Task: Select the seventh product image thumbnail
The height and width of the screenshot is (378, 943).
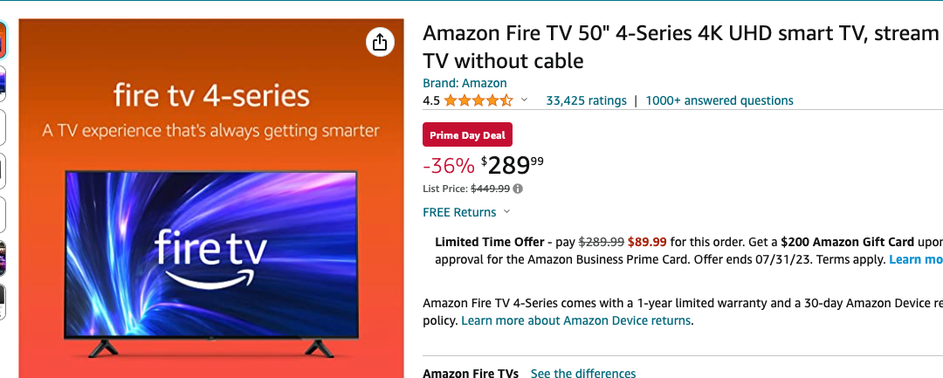Action: (x=3, y=301)
